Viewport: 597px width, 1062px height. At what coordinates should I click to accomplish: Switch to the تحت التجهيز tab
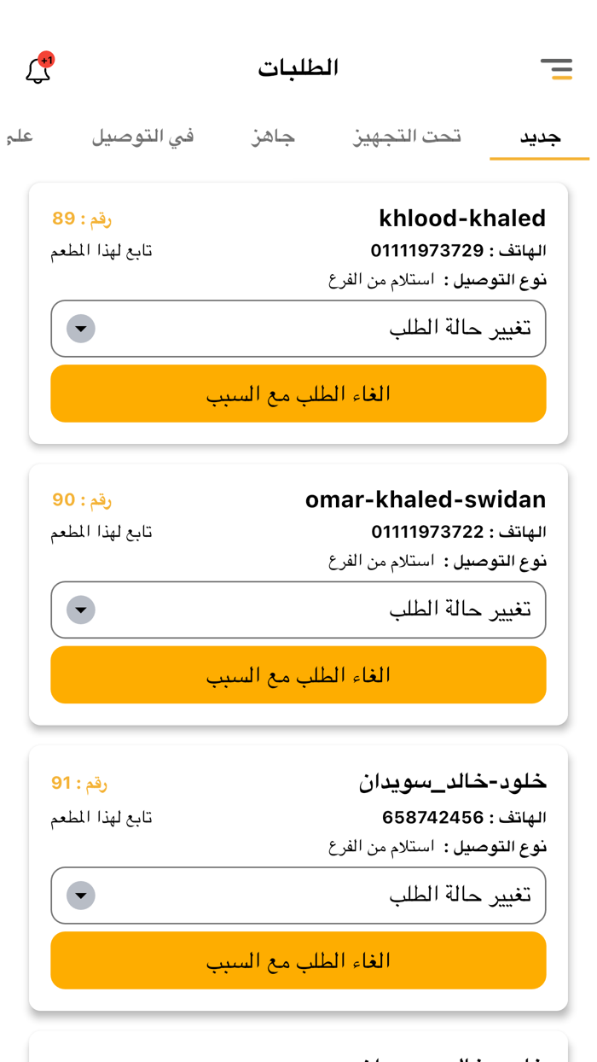tap(407, 135)
